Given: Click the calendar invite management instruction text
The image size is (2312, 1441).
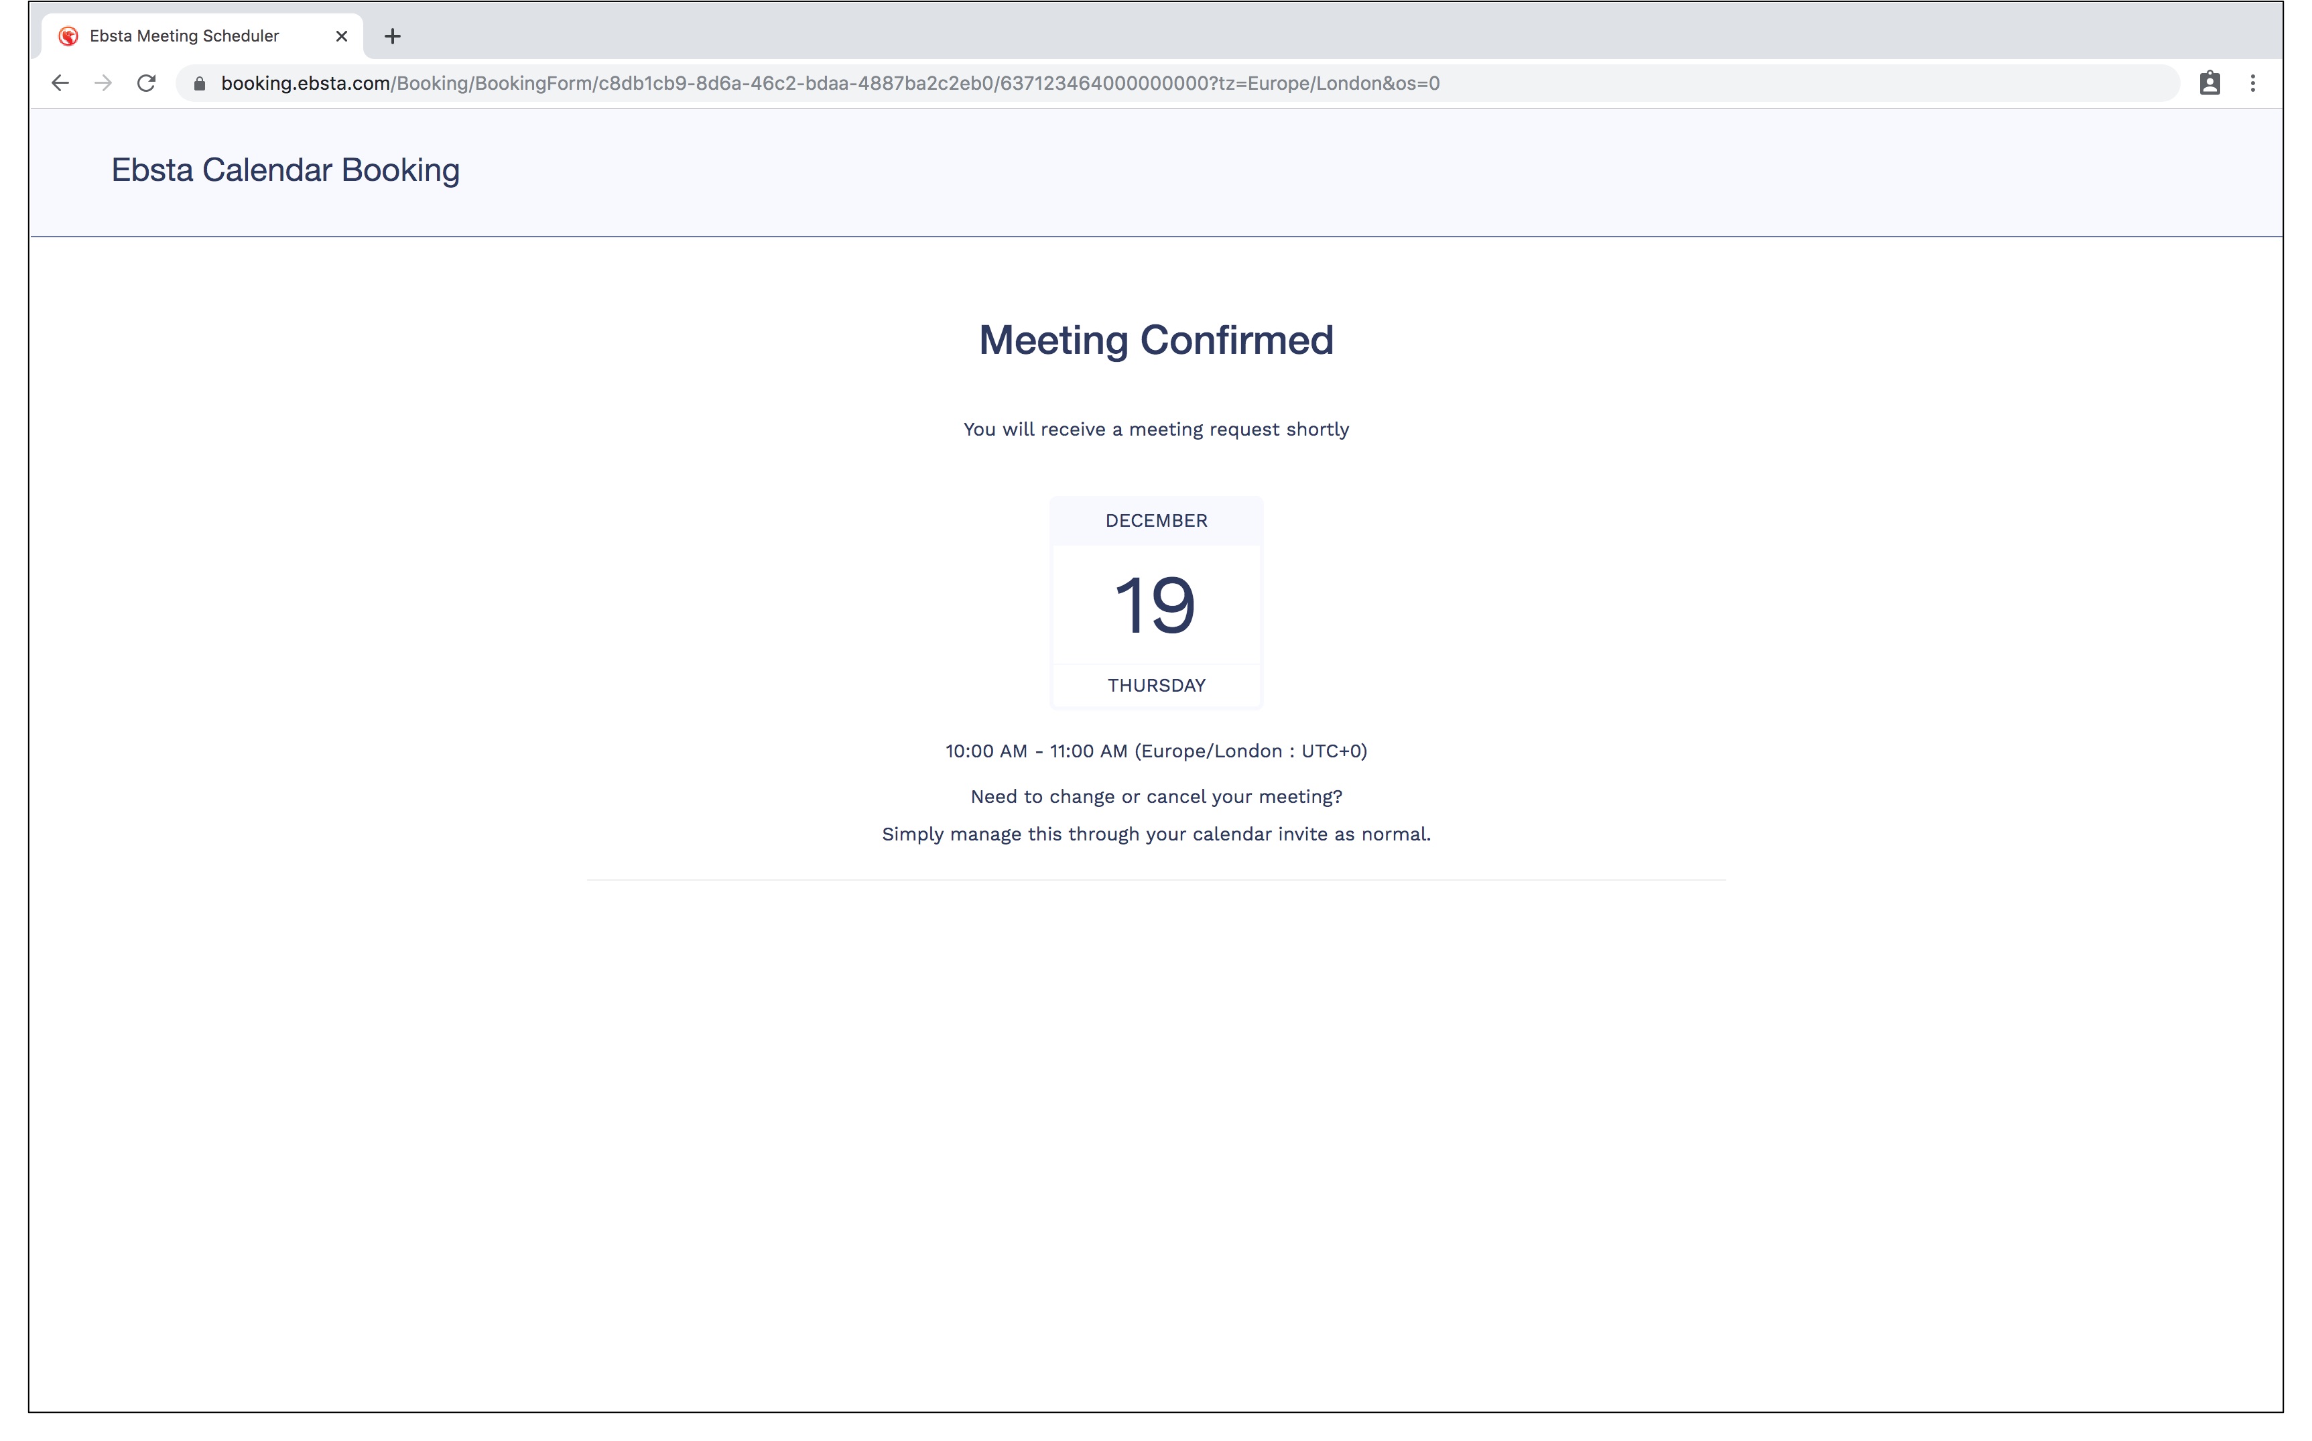Looking at the screenshot, I should click(1155, 835).
